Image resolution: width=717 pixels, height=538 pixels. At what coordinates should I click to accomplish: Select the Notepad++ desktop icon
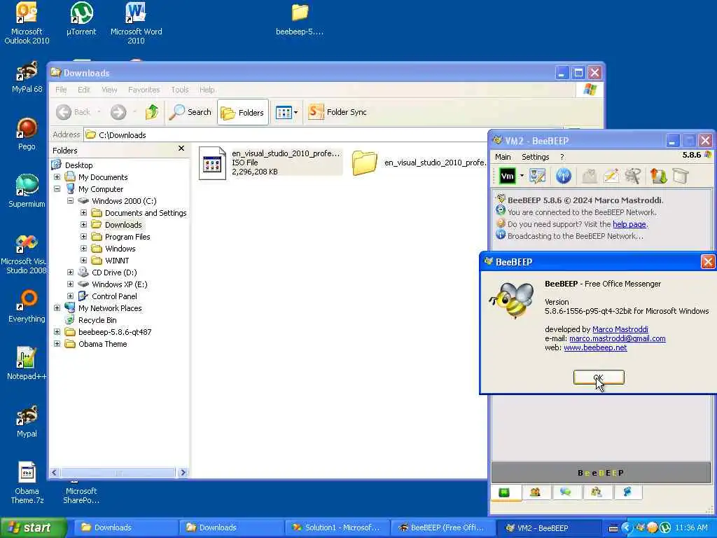pyautogui.click(x=27, y=364)
